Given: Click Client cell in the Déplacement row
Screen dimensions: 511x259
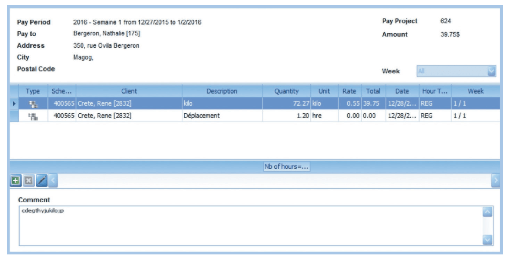Looking at the screenshot, I should coord(129,116).
